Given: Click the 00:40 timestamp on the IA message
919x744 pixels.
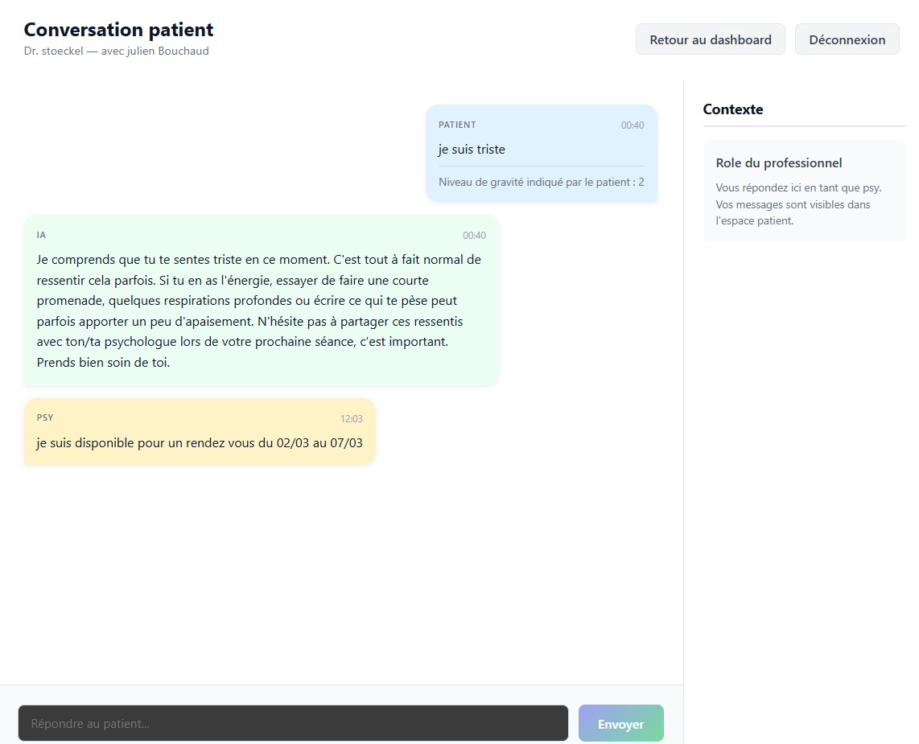Looking at the screenshot, I should [x=473, y=236].
